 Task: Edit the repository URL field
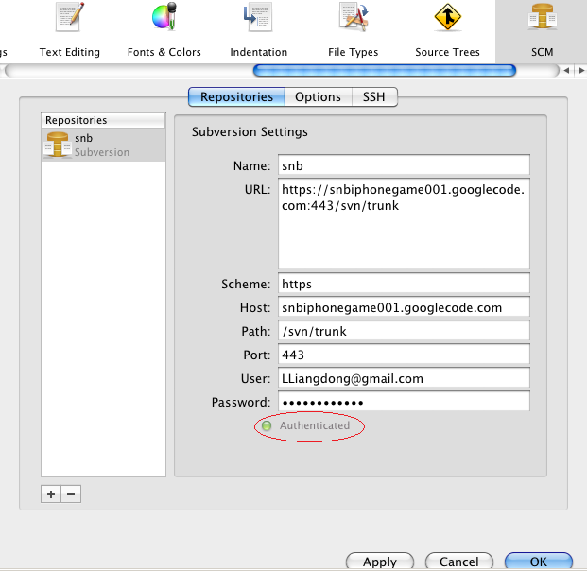[x=404, y=223]
